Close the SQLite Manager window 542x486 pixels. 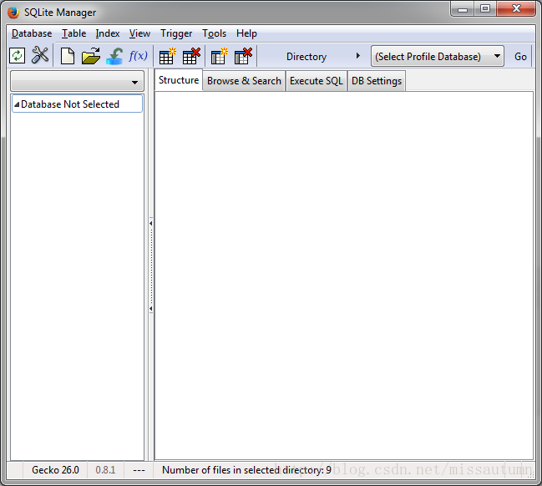516,8
